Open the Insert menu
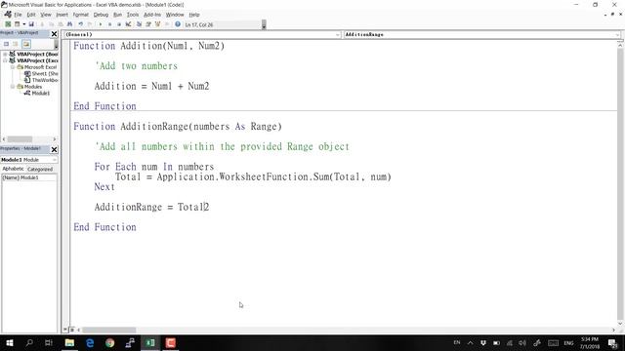Image resolution: width=625 pixels, height=351 pixels. click(x=62, y=15)
